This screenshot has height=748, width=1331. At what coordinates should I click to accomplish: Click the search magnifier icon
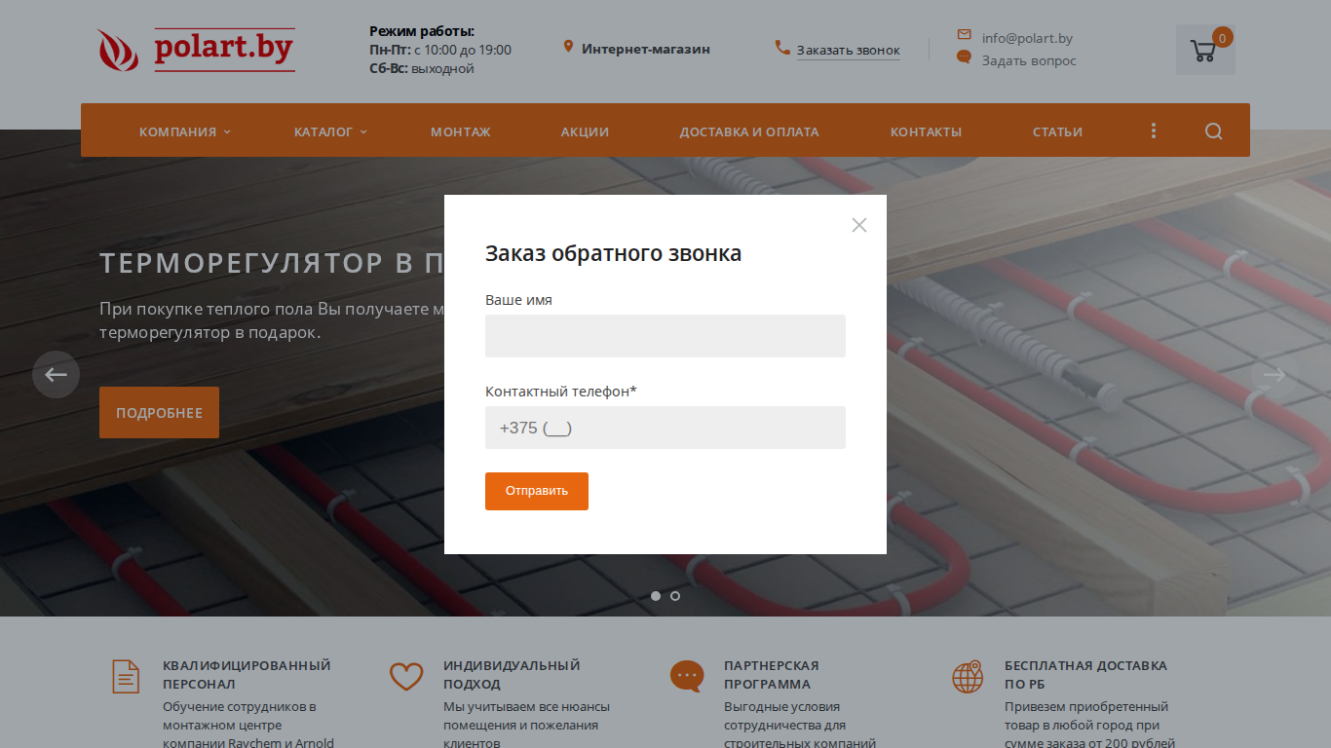point(1213,131)
